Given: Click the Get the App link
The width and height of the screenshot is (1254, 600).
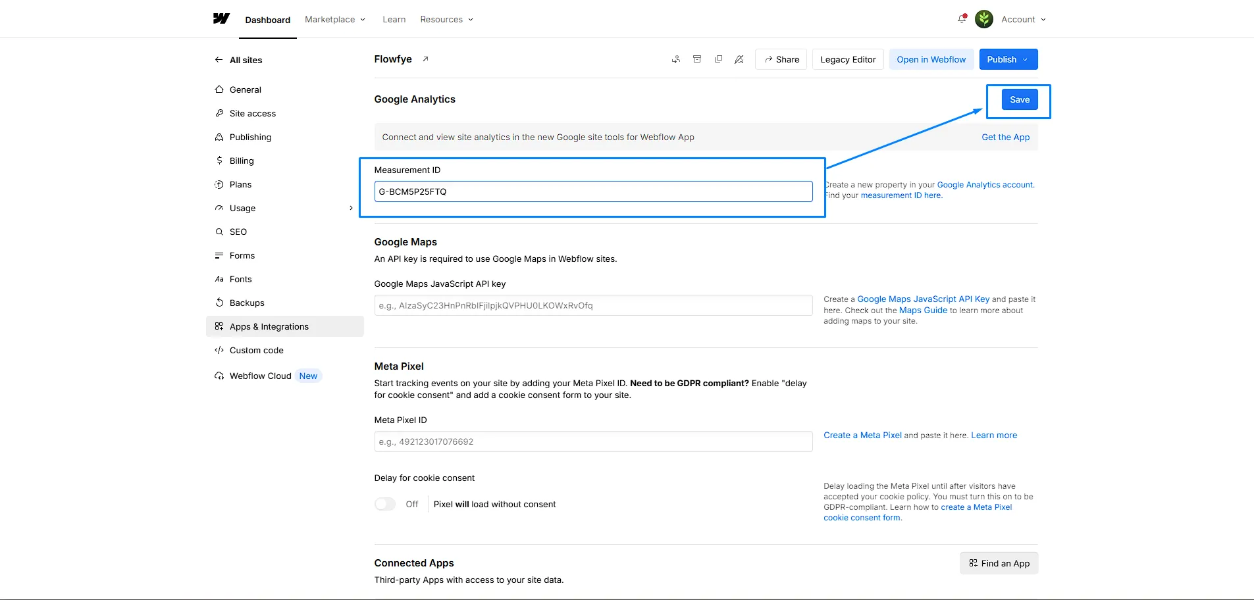Looking at the screenshot, I should 1005,137.
